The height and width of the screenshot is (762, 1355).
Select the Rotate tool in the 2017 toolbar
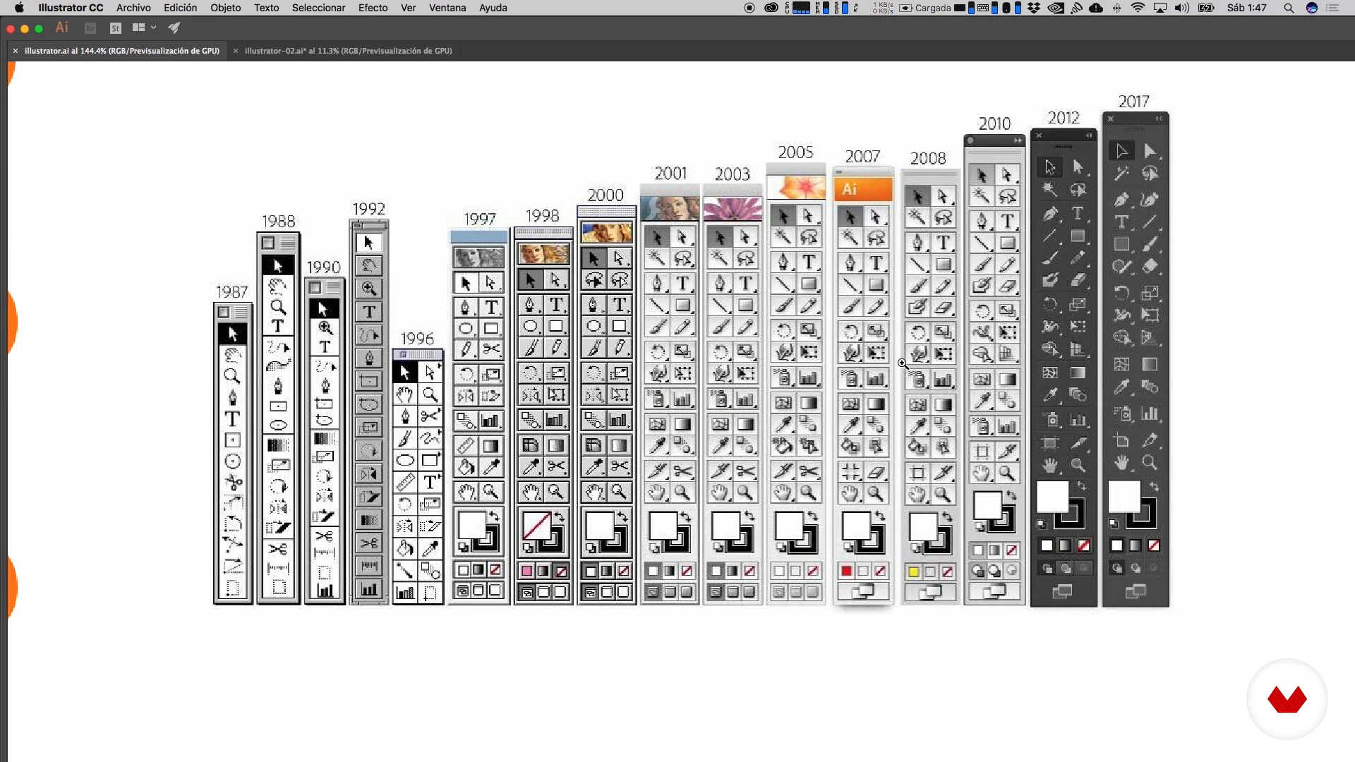click(x=1121, y=293)
